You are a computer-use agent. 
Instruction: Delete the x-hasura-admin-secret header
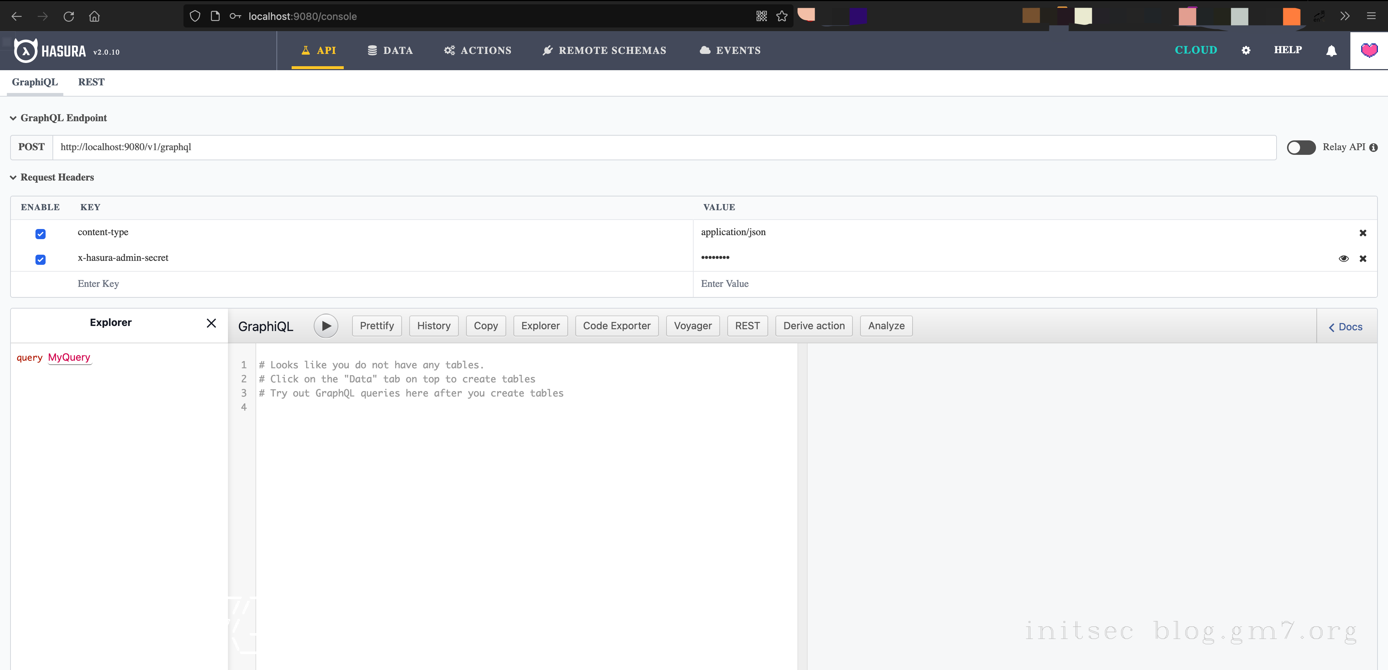[1363, 259]
